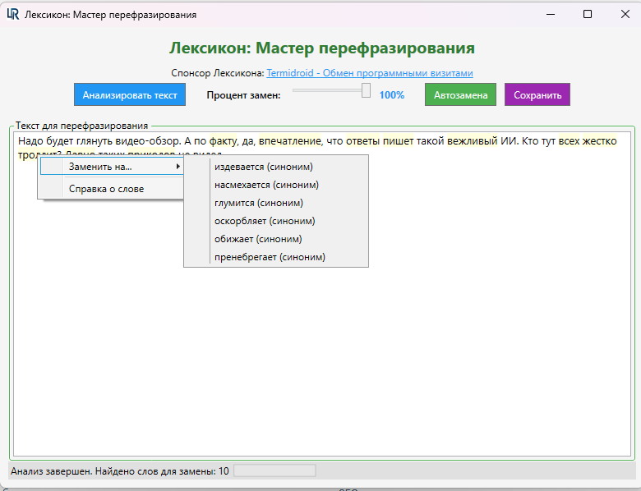Select глумится synonym option
Screen dimensions: 641x491
[259, 203]
